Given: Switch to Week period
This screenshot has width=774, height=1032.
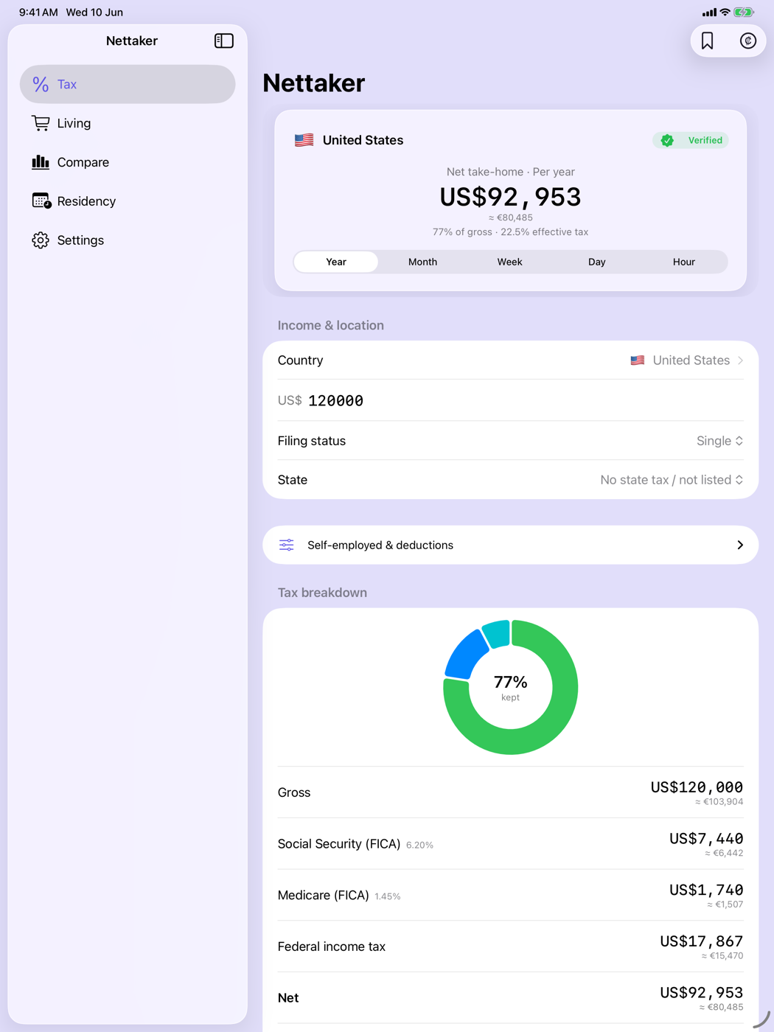Looking at the screenshot, I should 510,262.
